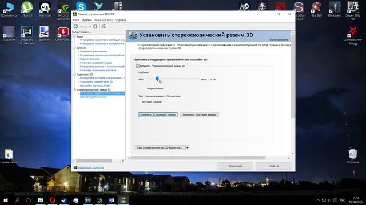Open Информация о системе link
This screenshot has width=366, height=205.
(x=90, y=167)
